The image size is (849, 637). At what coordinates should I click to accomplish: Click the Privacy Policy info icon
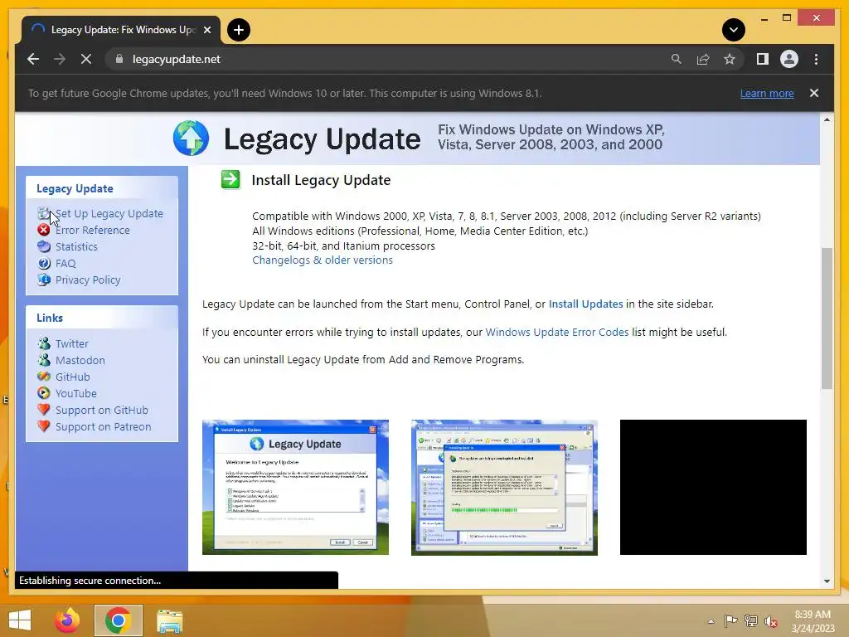44,280
